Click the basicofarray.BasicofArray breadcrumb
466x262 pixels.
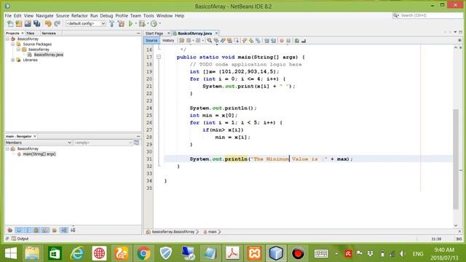[x=173, y=231]
